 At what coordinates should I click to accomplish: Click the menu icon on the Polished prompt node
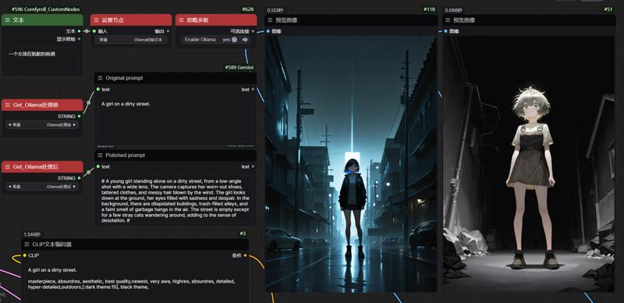(x=100, y=155)
